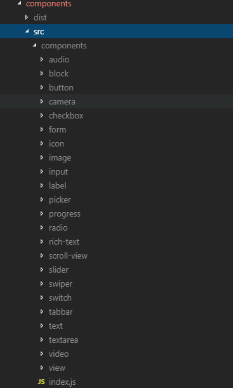This screenshot has height=388, width=233.
Task: Select the swiper folder name
Action: [x=60, y=284]
